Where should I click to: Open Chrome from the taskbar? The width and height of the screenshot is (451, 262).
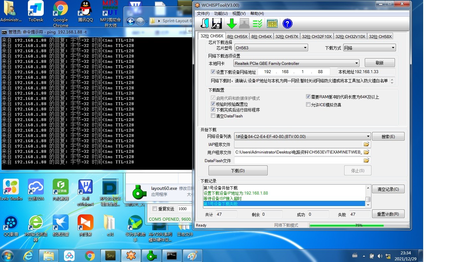(90, 255)
